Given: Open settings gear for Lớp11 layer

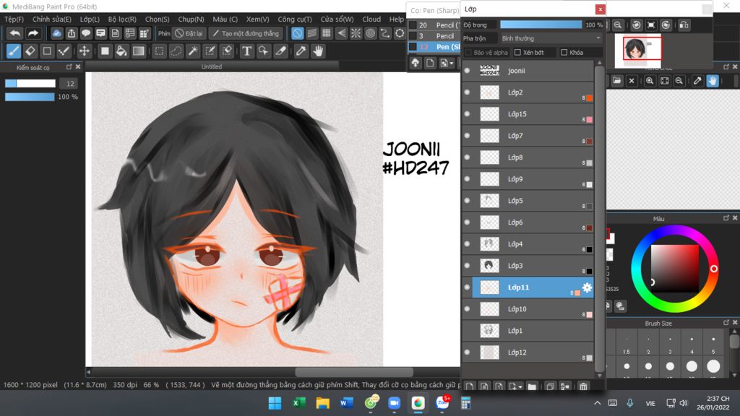Looking at the screenshot, I should (587, 287).
